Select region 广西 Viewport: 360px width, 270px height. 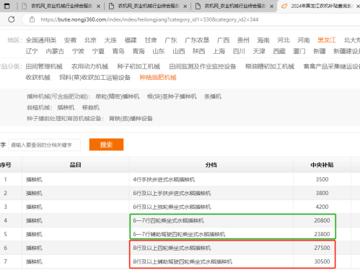pyautogui.click(x=223, y=40)
